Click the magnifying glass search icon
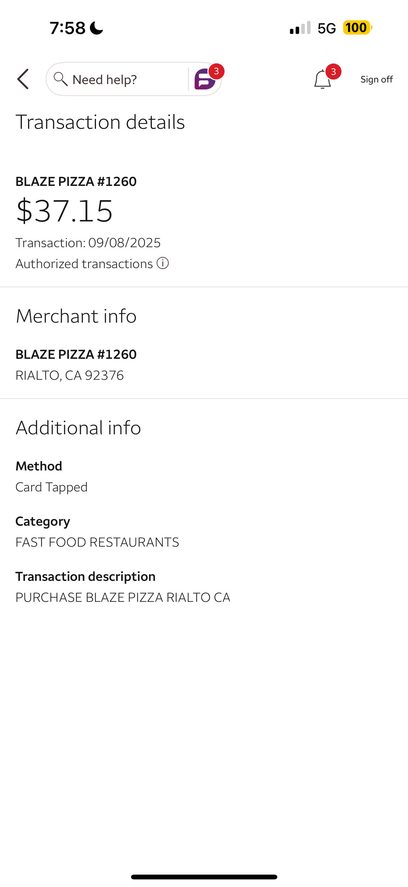 60,79
